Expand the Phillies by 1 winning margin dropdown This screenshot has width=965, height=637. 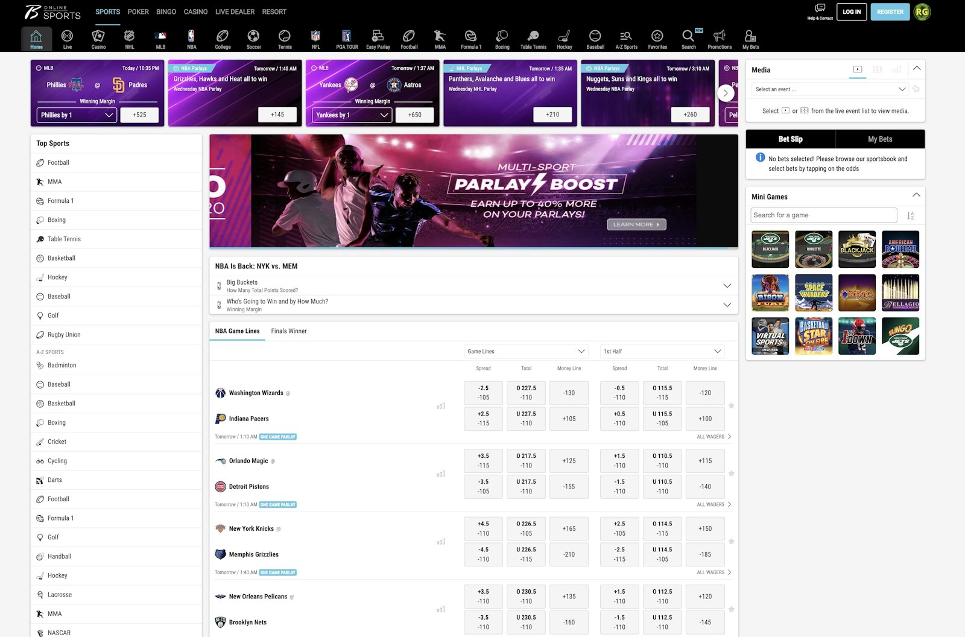click(x=77, y=115)
